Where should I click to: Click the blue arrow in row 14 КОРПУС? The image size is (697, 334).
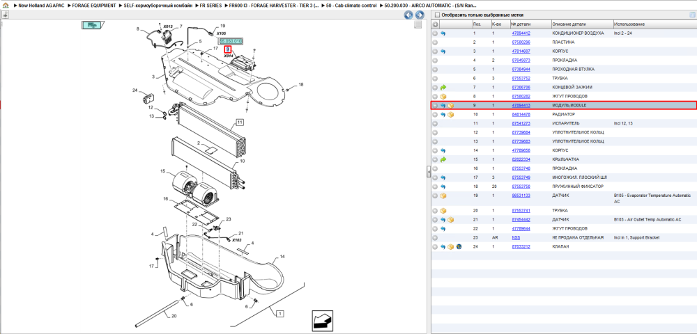tap(443, 150)
